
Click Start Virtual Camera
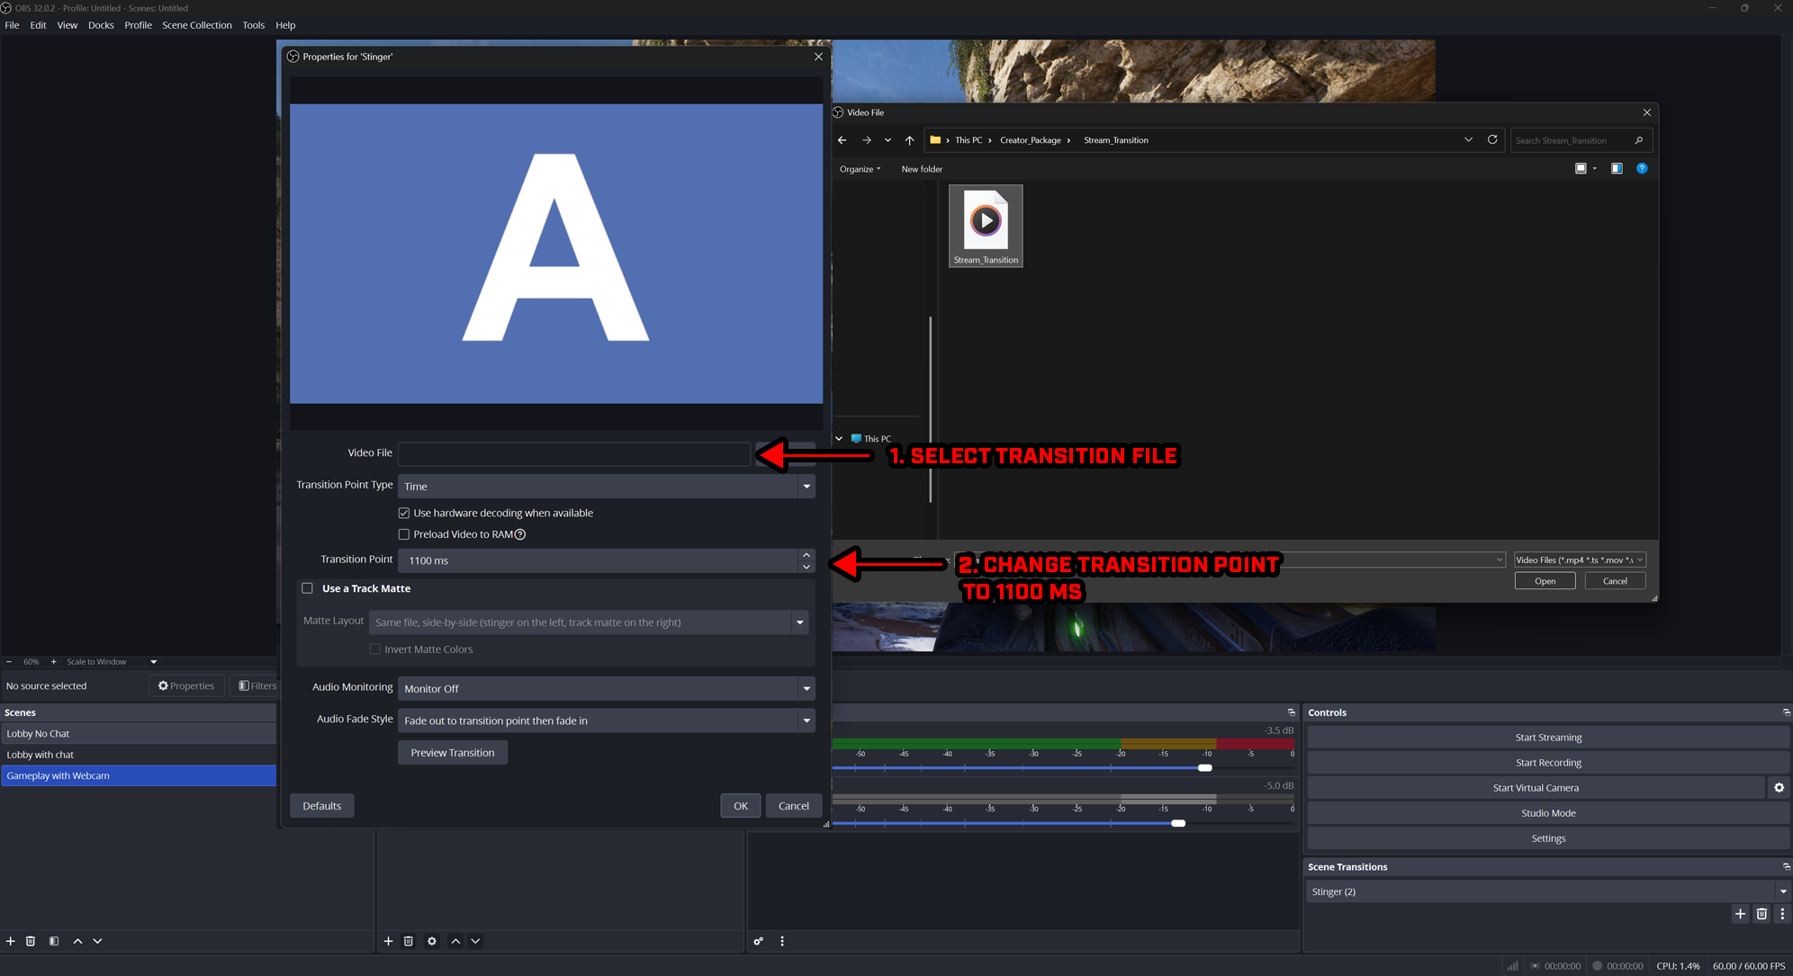coord(1536,787)
